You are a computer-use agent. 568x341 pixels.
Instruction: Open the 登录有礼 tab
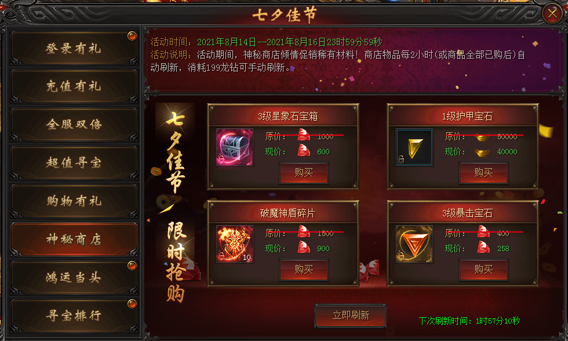click(x=74, y=48)
